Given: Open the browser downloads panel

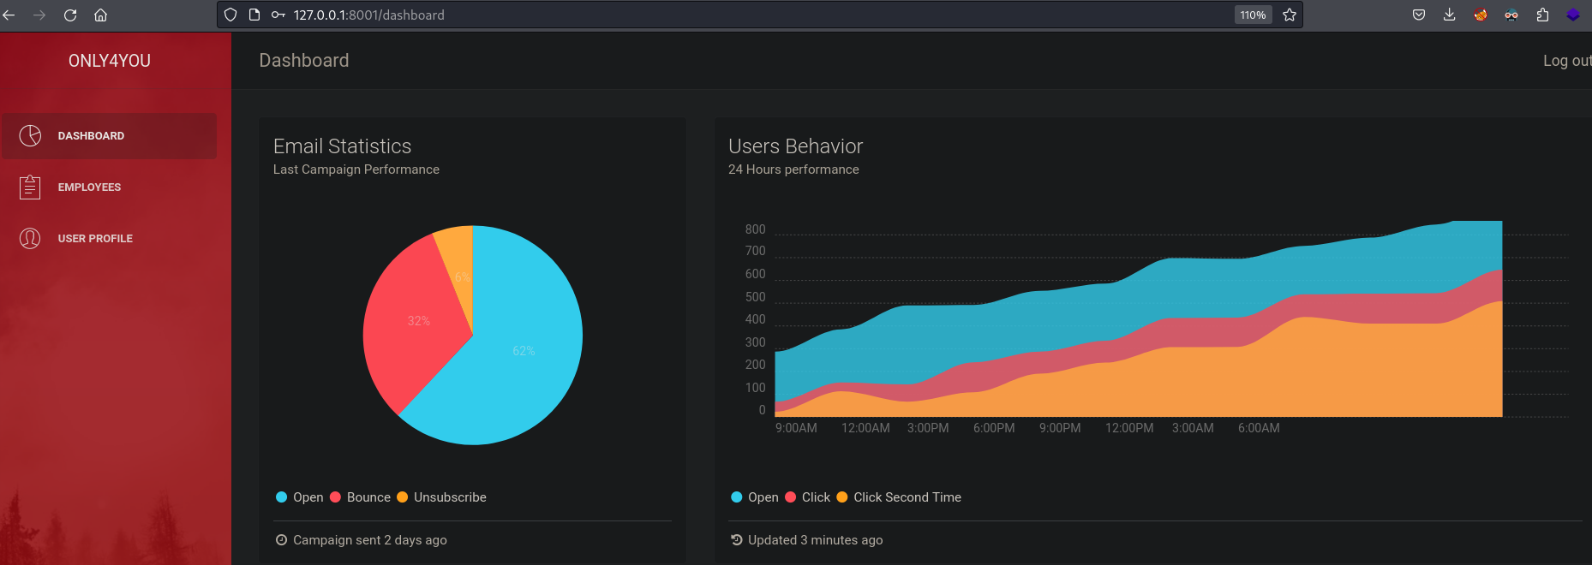Looking at the screenshot, I should pos(1449,15).
